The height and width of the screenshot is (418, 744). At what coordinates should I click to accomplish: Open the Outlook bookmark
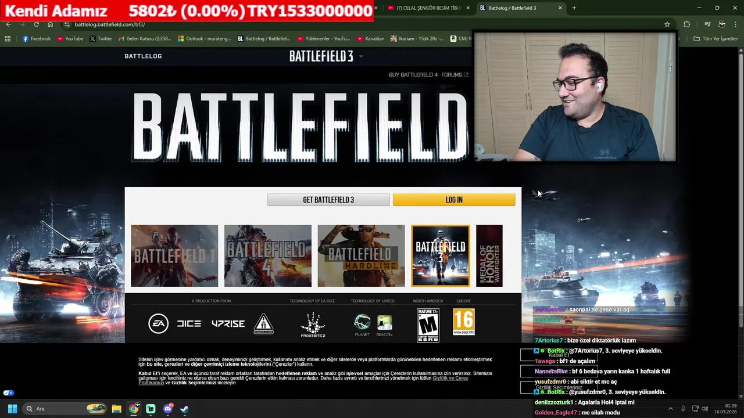[205, 39]
